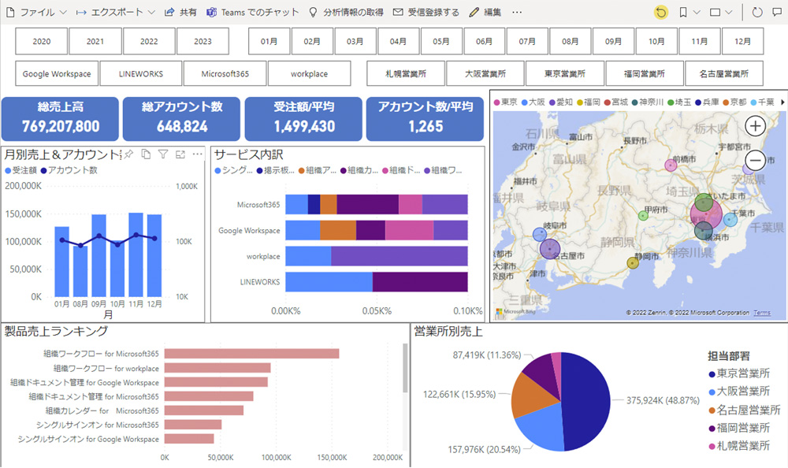Click the 製品売上ランキング vertical scrollbar
This screenshot has width=788, height=468.
pyautogui.click(x=405, y=368)
